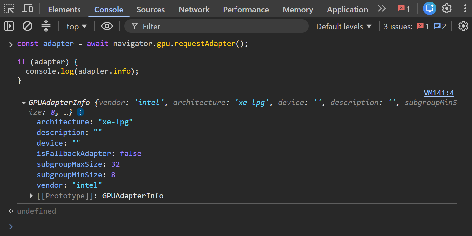This screenshot has width=472, height=236.
Task: Open the VM141:4 source link
Action: (439, 93)
